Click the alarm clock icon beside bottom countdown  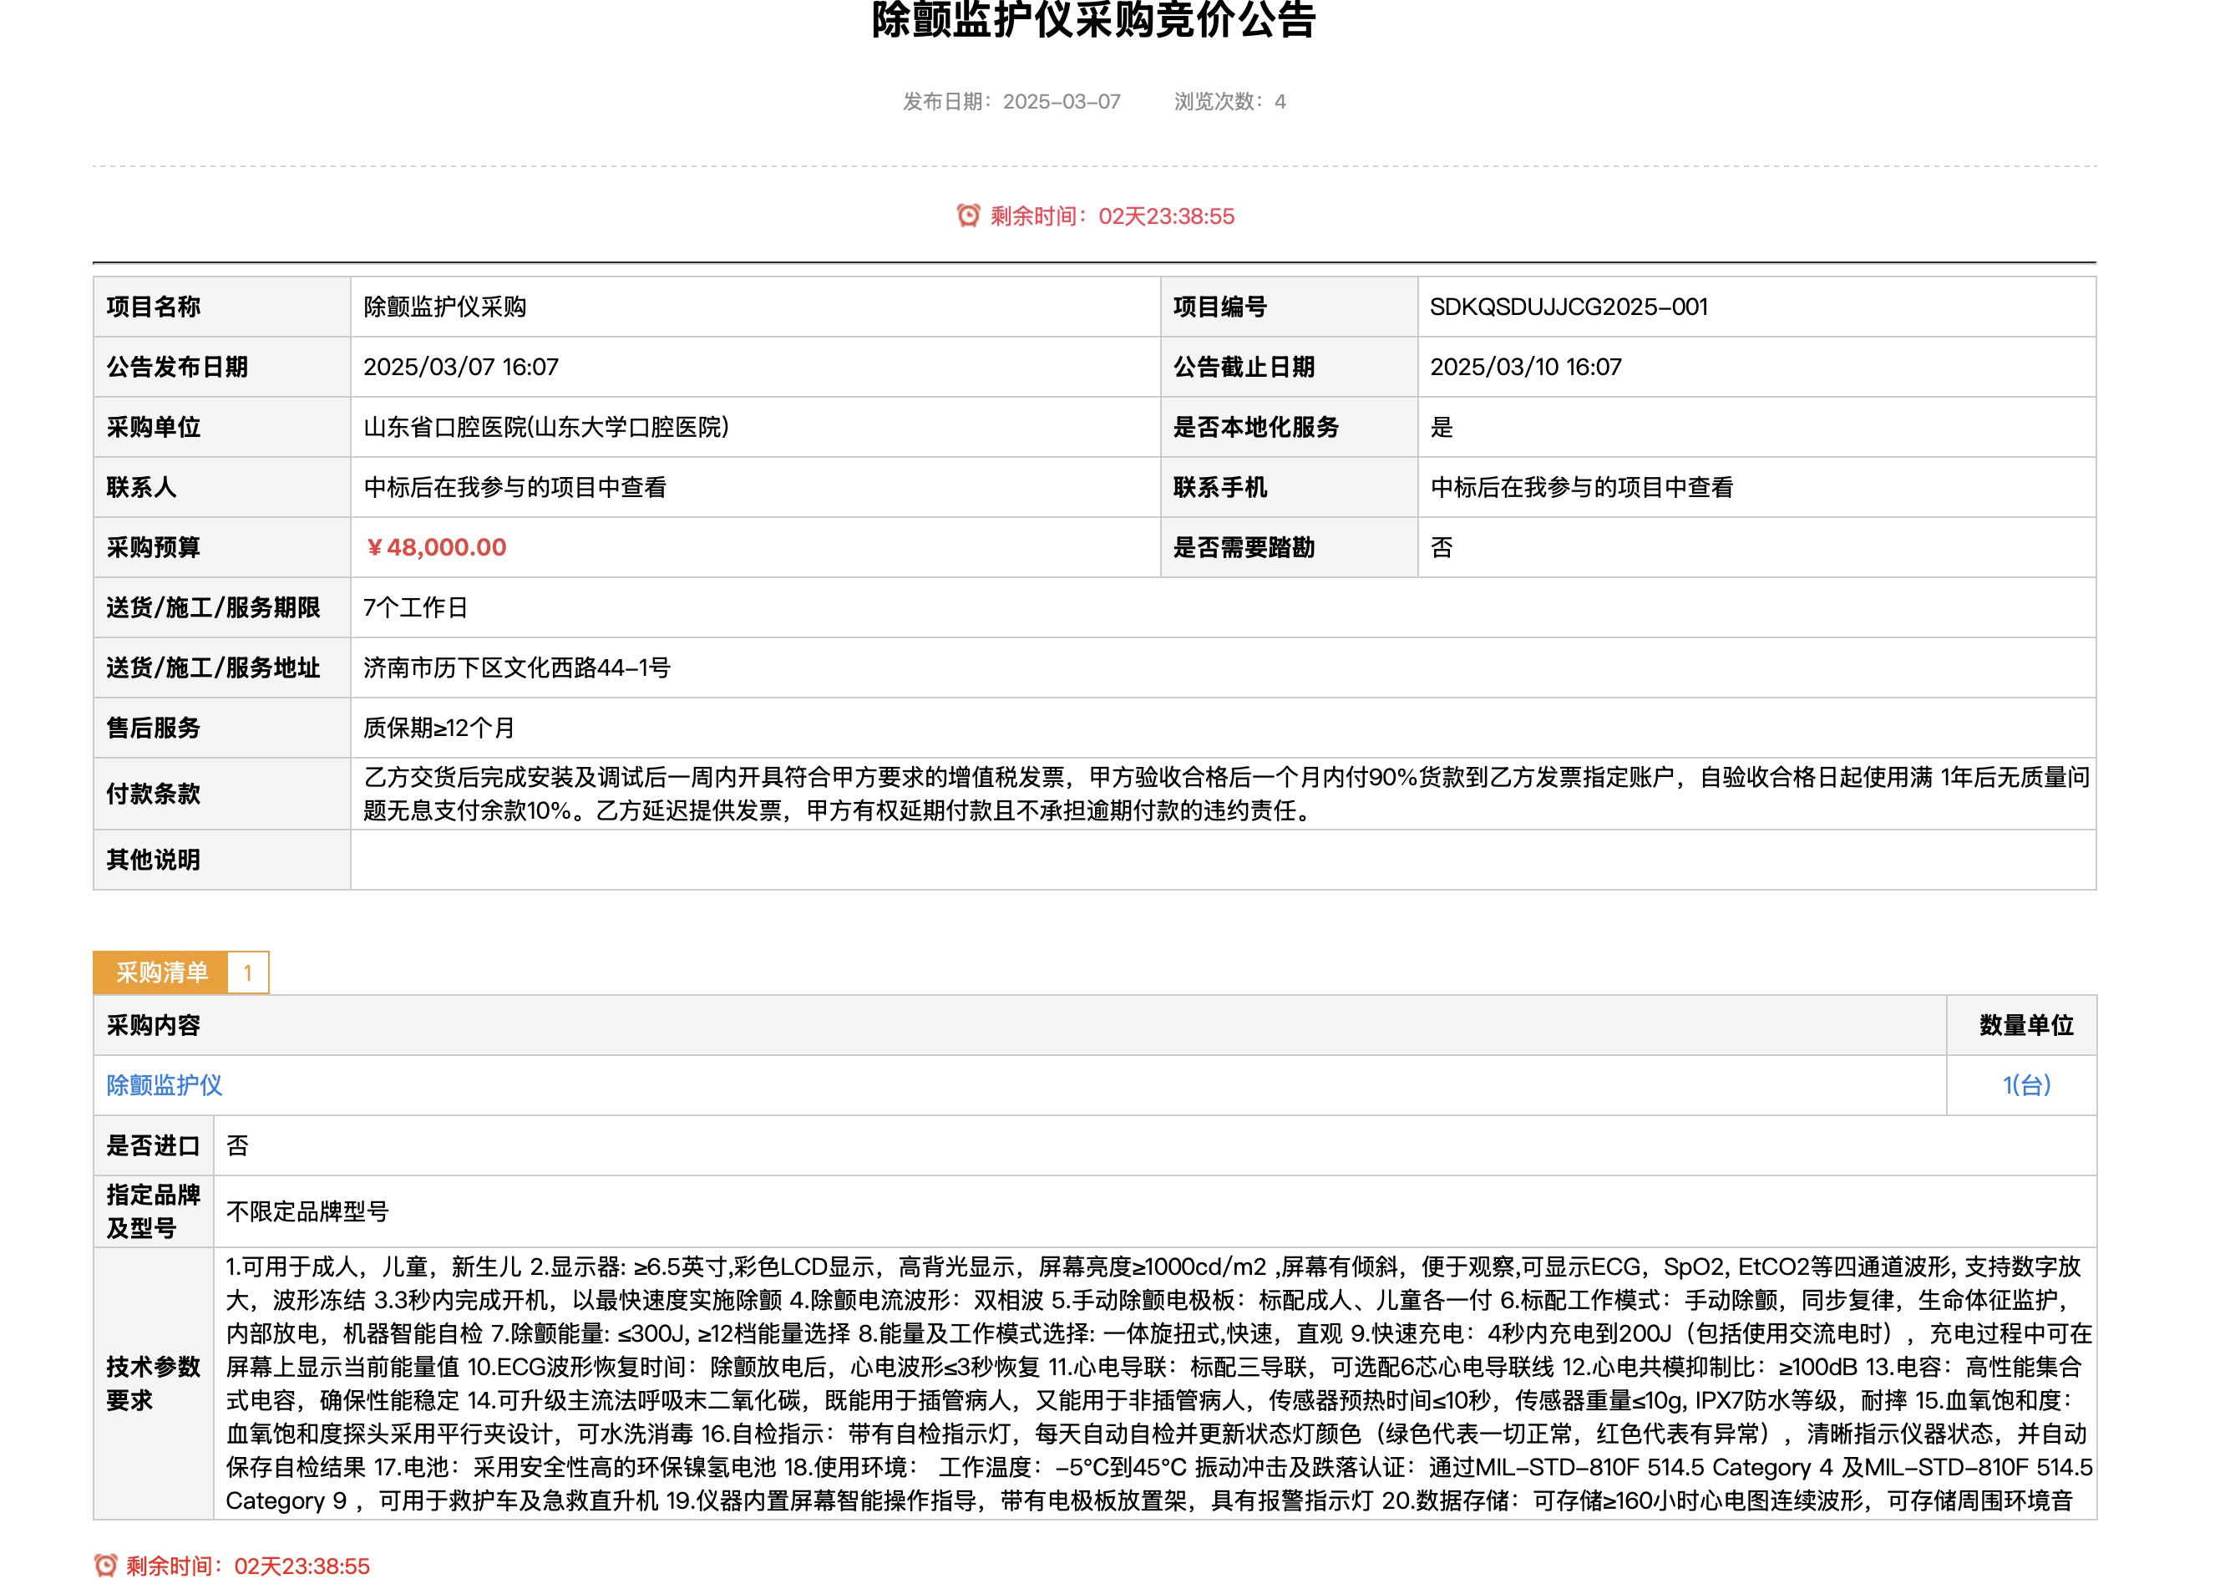point(104,1566)
